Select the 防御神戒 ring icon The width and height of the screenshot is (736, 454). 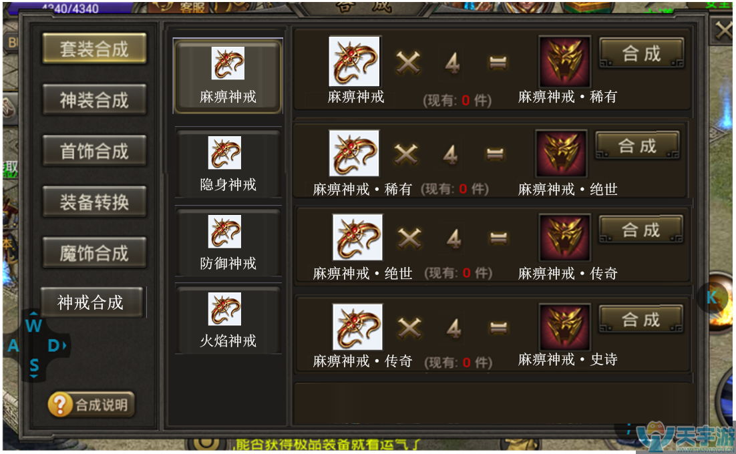(224, 231)
